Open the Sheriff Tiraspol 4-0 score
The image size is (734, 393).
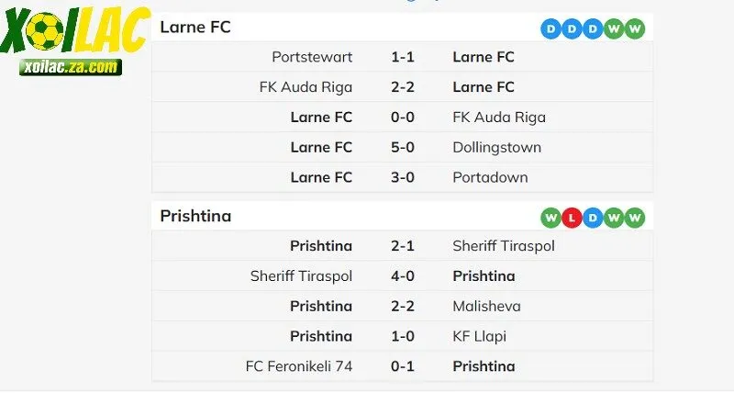[403, 275]
